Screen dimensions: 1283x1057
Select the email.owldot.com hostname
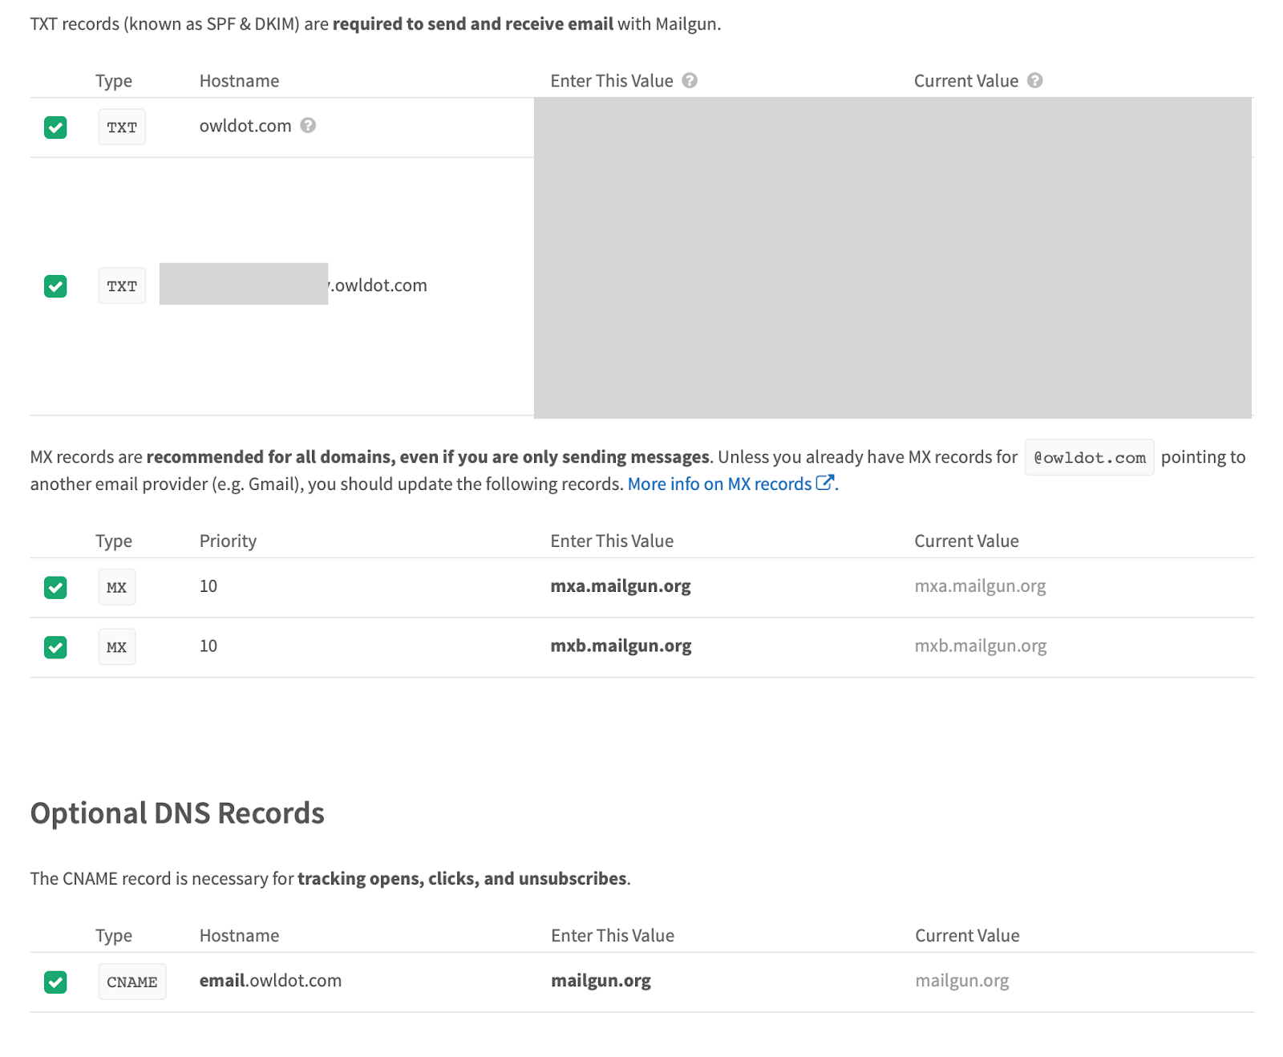[x=270, y=980]
